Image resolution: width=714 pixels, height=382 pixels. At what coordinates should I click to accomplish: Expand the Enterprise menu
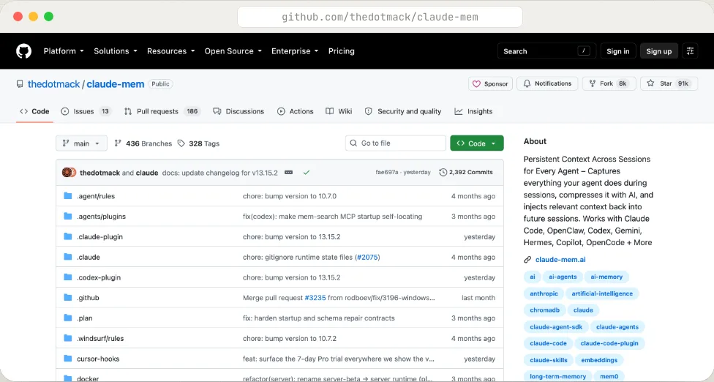coord(295,51)
